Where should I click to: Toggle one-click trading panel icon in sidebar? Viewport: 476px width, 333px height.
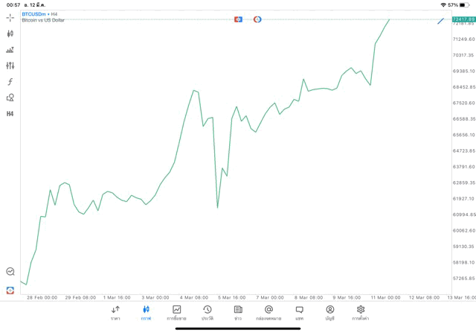tap(10, 290)
